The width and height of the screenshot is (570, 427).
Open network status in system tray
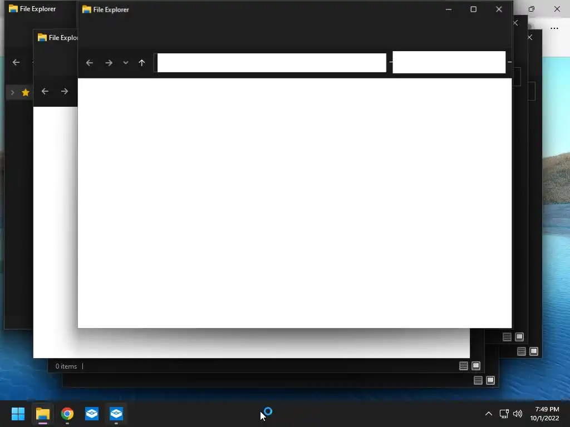click(504, 414)
